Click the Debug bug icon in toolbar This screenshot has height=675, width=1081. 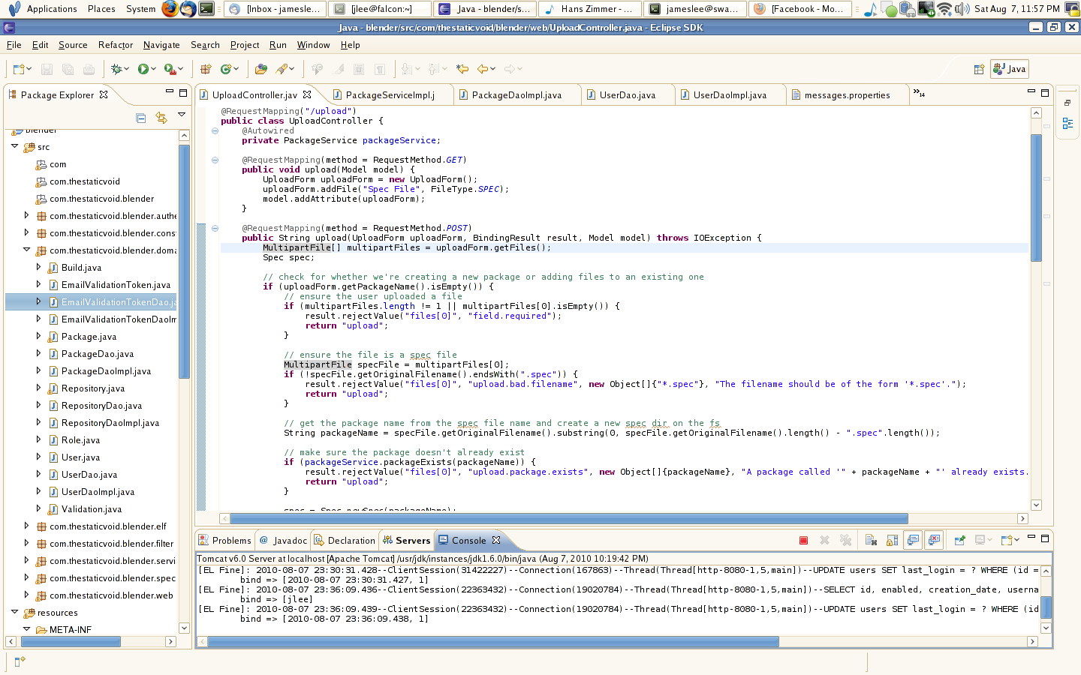(116, 69)
